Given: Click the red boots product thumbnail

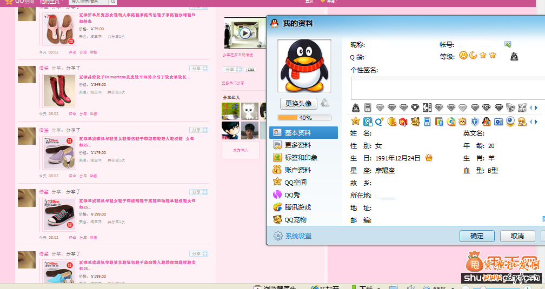Looking at the screenshot, I should pos(59,90).
